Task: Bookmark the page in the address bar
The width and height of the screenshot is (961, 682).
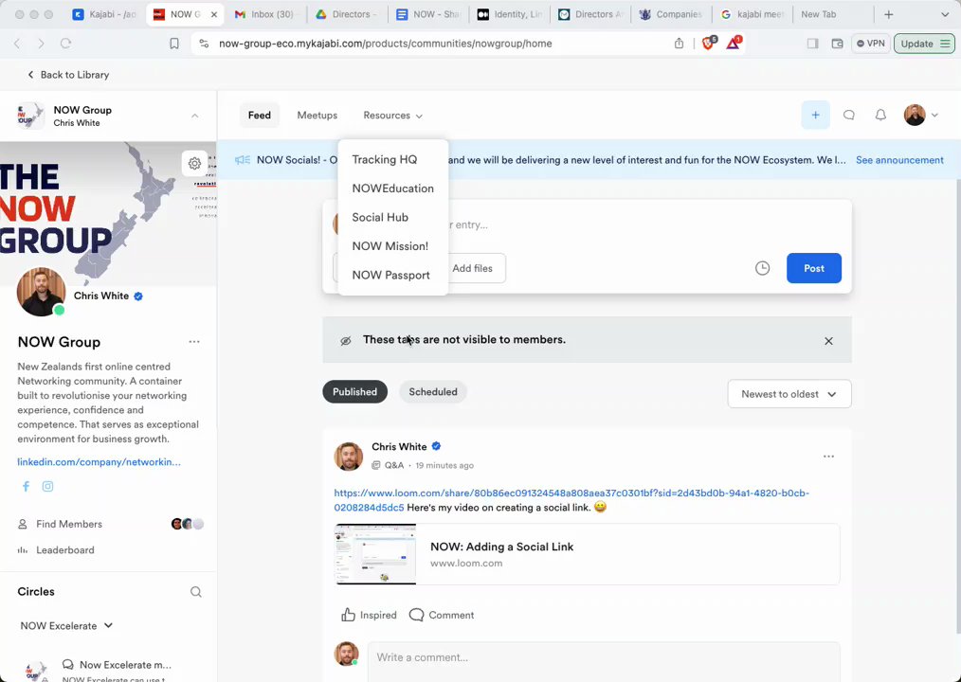Action: tap(174, 44)
